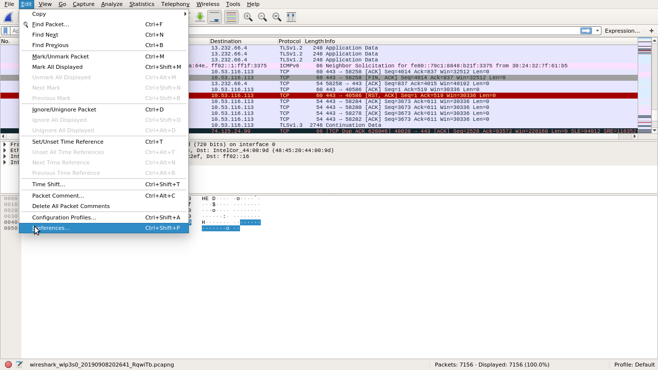Viewport: 658px width, 370px height.
Task: Choose Packet Comment… entry
Action: click(x=104, y=196)
